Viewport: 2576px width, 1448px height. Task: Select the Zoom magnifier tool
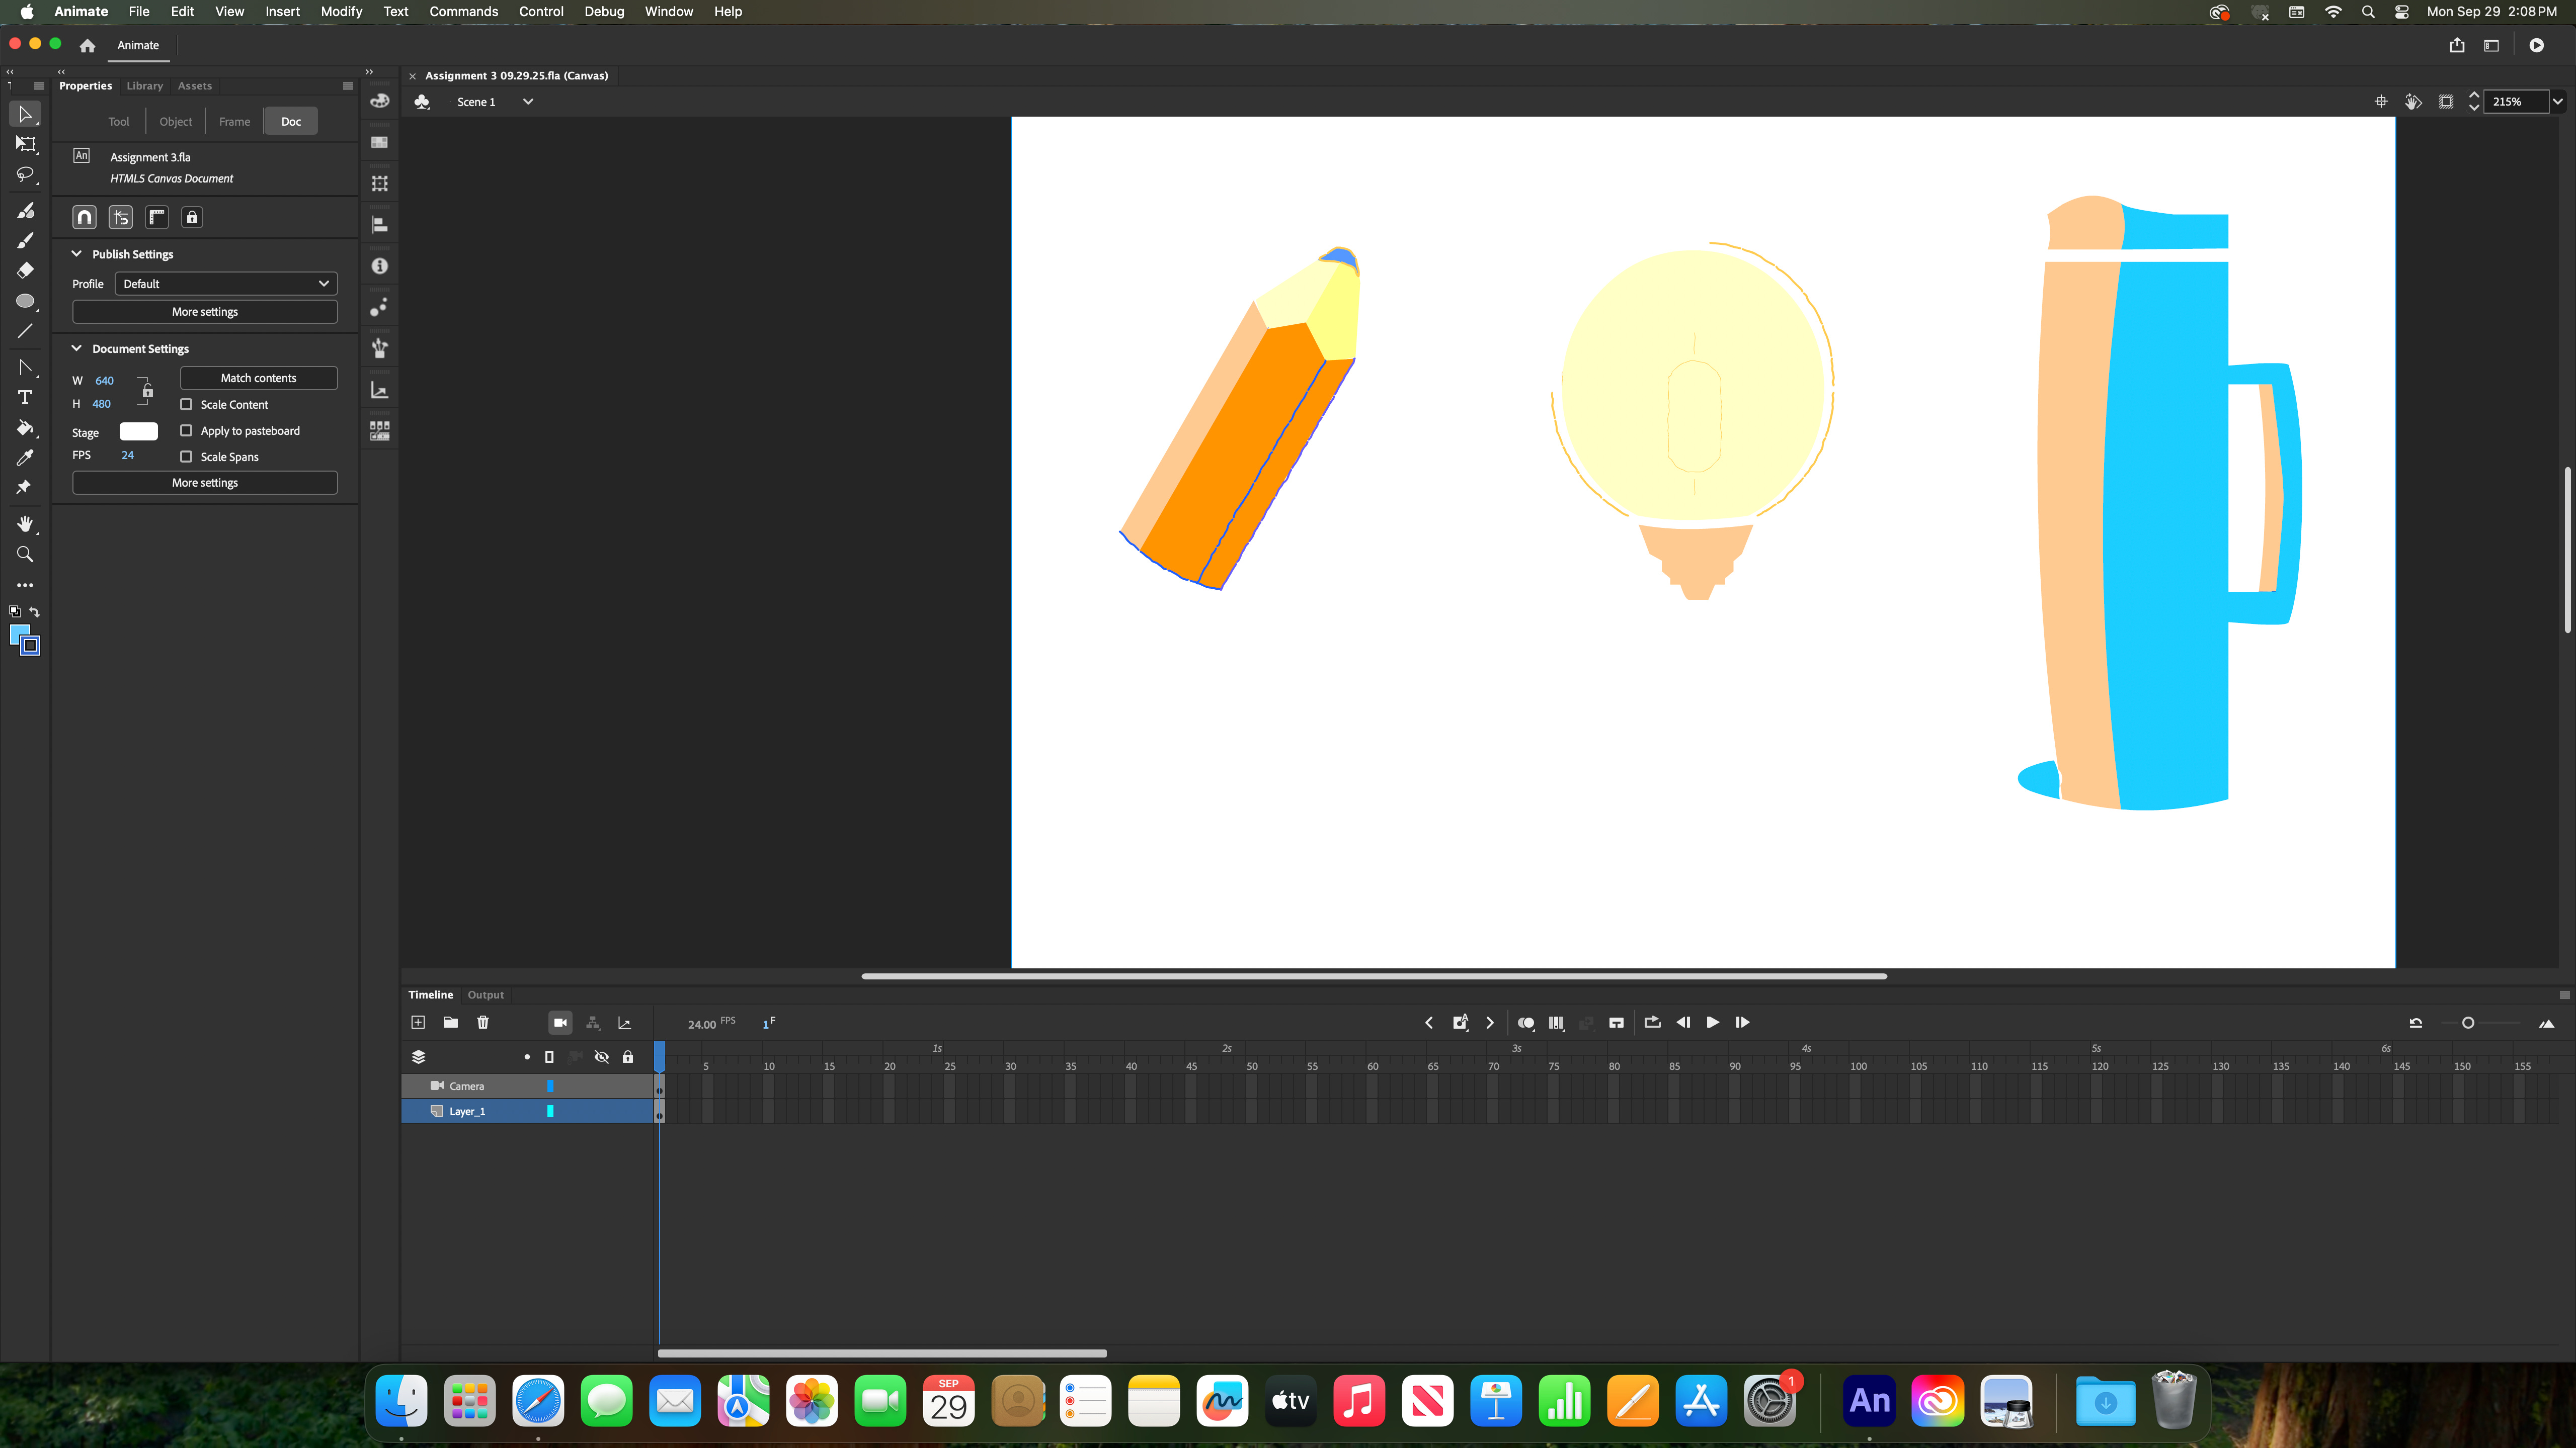(25, 555)
